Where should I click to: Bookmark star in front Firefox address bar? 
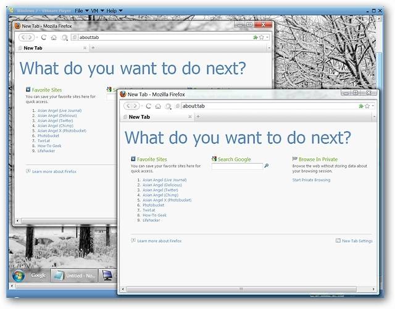pyautogui.click(x=367, y=106)
